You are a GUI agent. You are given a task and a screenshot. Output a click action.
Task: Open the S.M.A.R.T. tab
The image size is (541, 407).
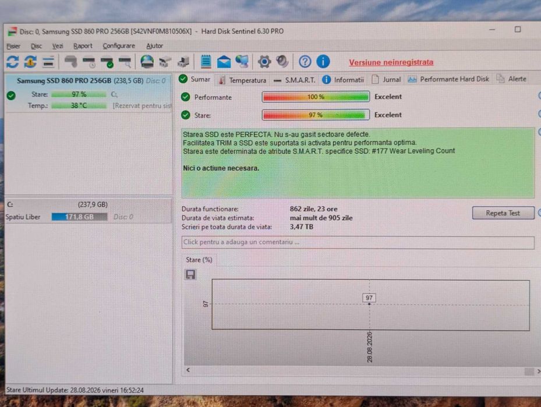click(x=294, y=80)
